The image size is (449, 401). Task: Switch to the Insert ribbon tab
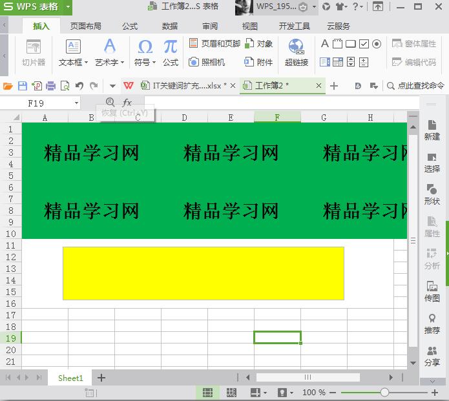(41, 26)
